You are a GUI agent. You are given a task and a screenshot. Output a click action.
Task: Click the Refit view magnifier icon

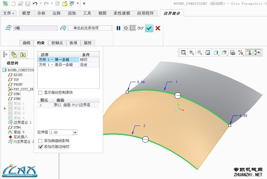(183, 53)
